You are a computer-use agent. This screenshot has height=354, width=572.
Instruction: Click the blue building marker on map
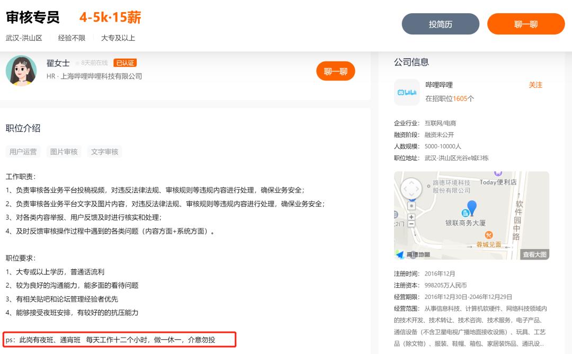pos(465,213)
